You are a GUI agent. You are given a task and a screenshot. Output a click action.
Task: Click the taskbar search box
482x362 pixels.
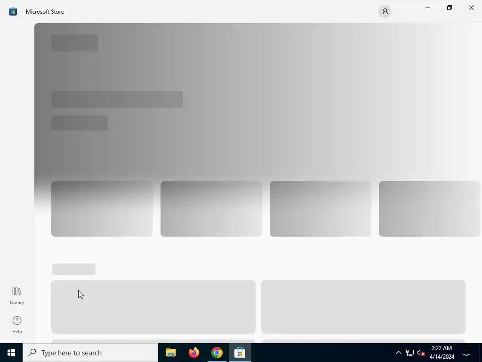pos(90,353)
